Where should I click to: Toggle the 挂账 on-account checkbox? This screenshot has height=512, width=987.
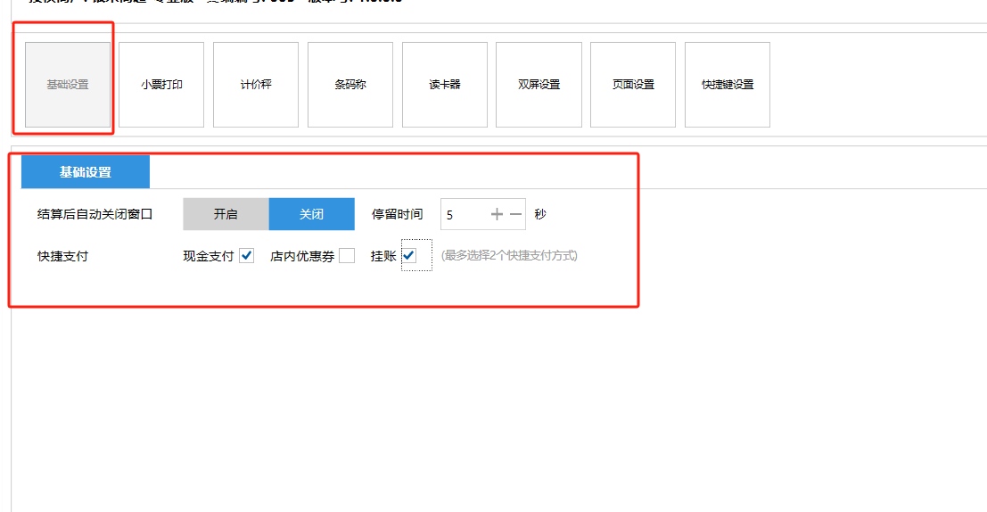coord(409,256)
